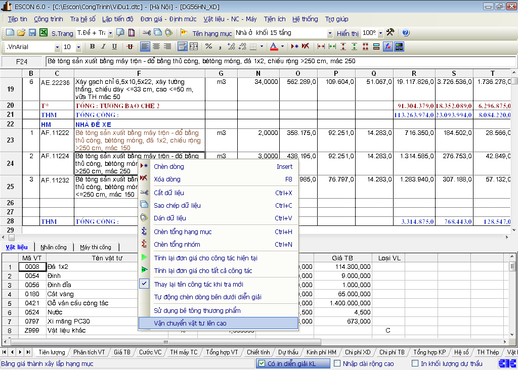Click the help question mark icon

click(x=406, y=33)
